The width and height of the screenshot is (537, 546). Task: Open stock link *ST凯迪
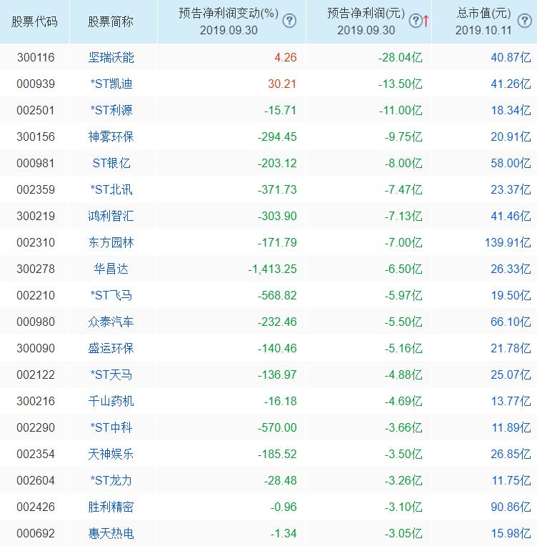(111, 84)
